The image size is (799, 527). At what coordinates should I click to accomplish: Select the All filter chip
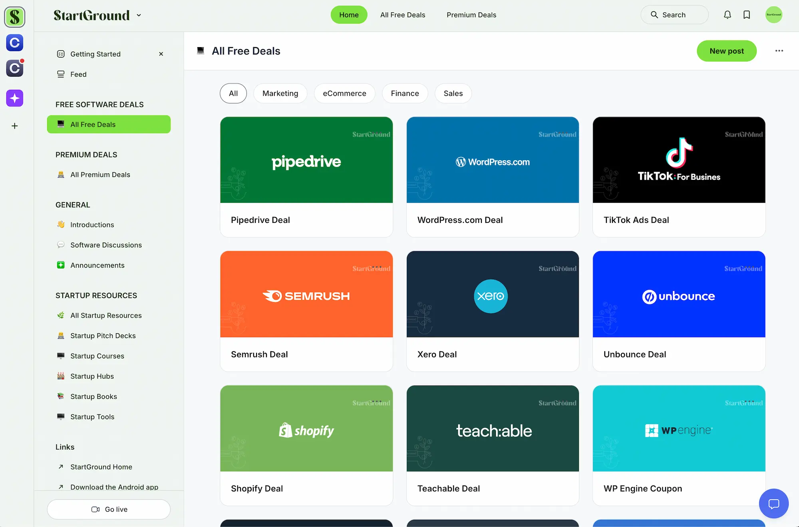click(233, 93)
